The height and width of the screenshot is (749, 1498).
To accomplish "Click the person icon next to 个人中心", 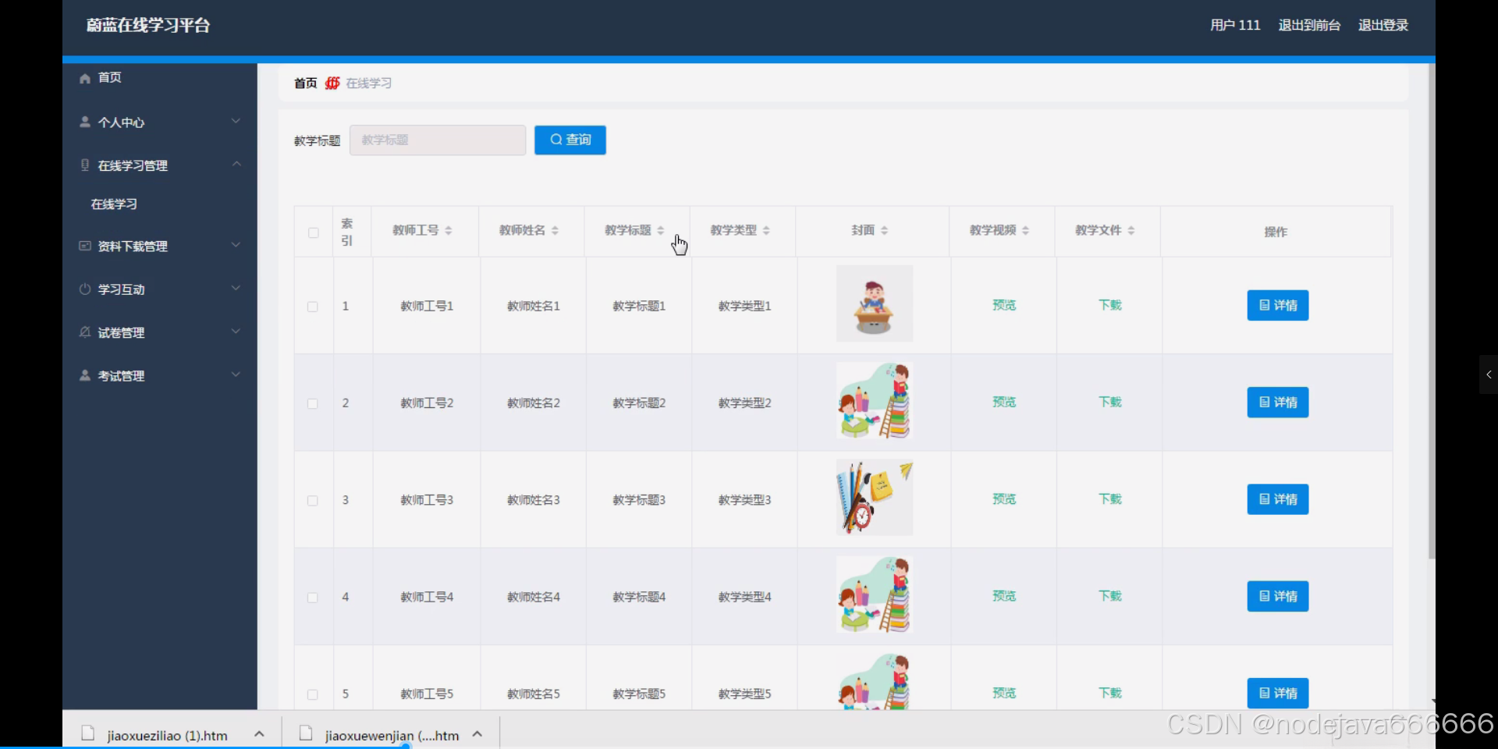I will [x=85, y=122].
